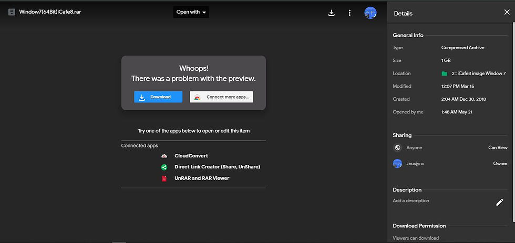
Task: Choose Direct Link Creator (Share, UnShare)
Action: (217, 167)
